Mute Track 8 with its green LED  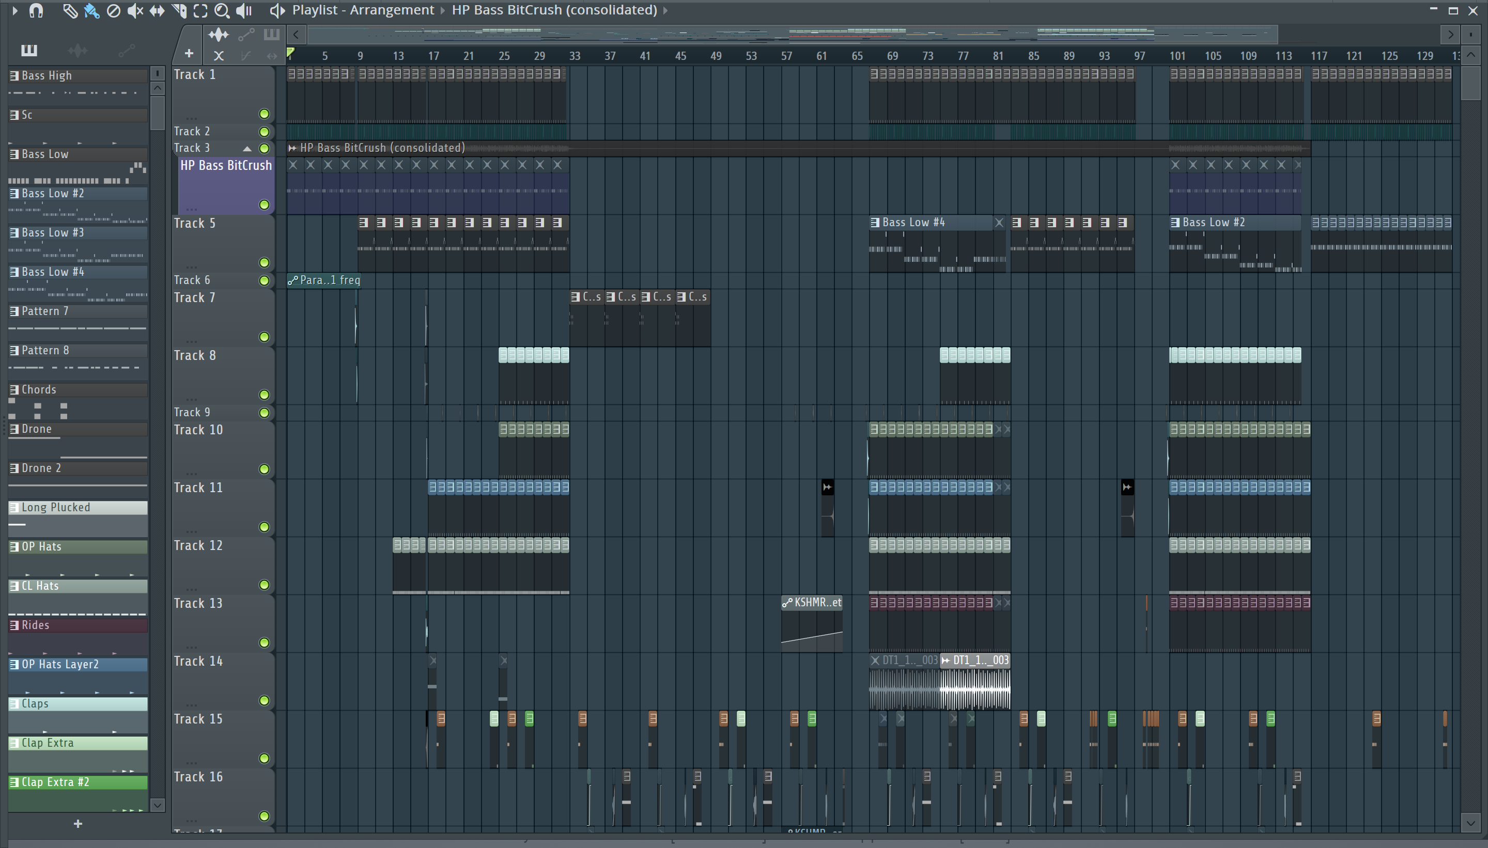point(264,395)
